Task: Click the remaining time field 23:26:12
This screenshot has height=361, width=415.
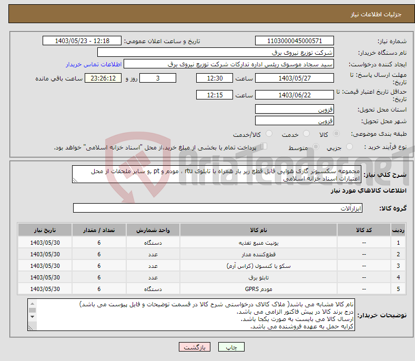Action: coord(103,78)
